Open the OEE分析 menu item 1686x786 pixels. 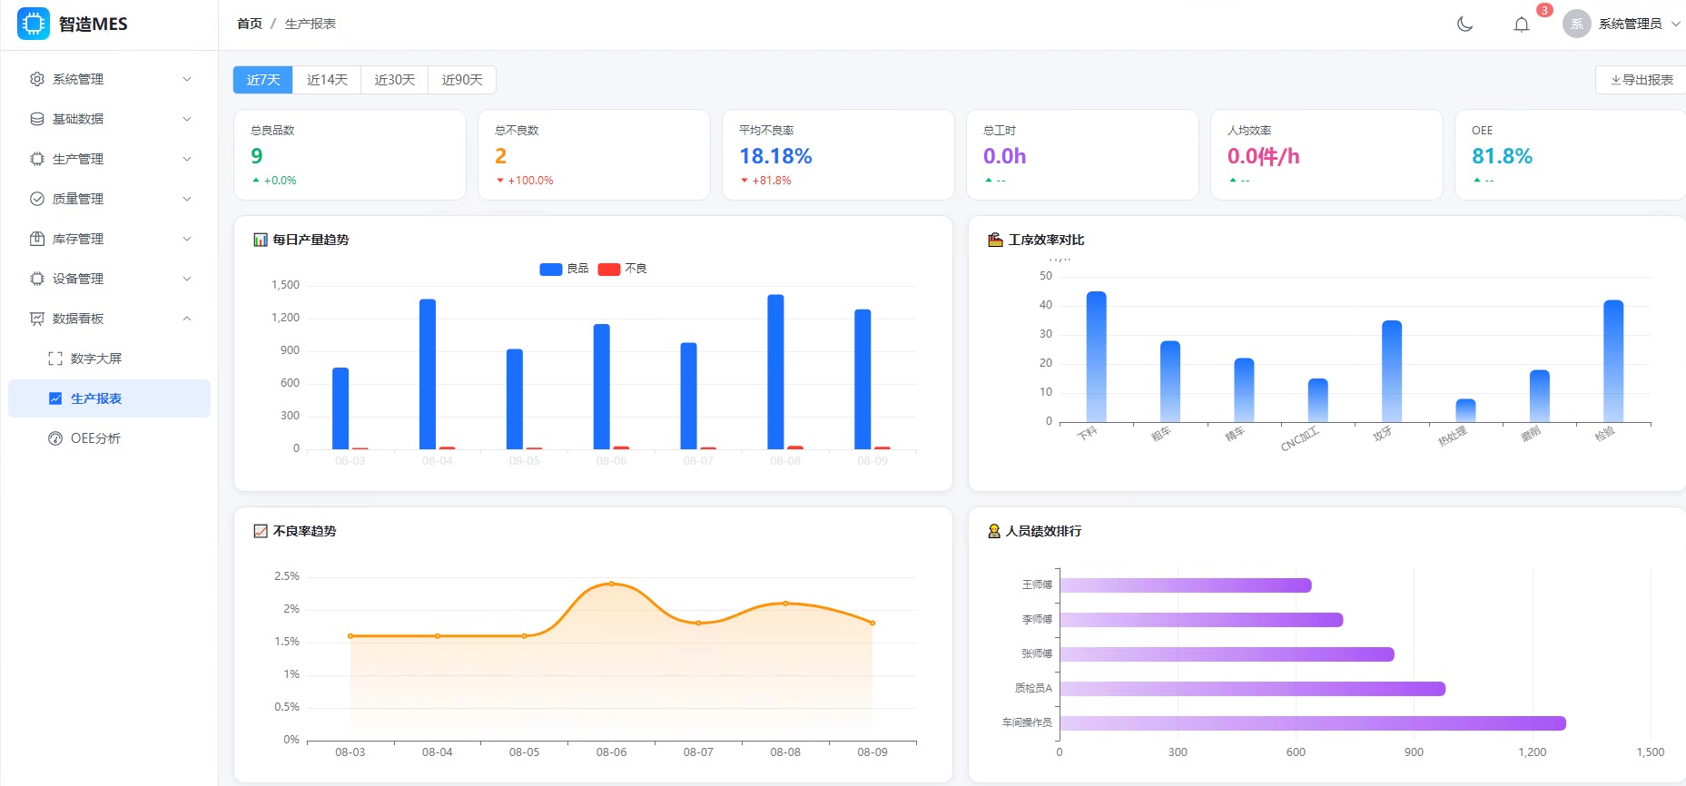pyautogui.click(x=109, y=438)
